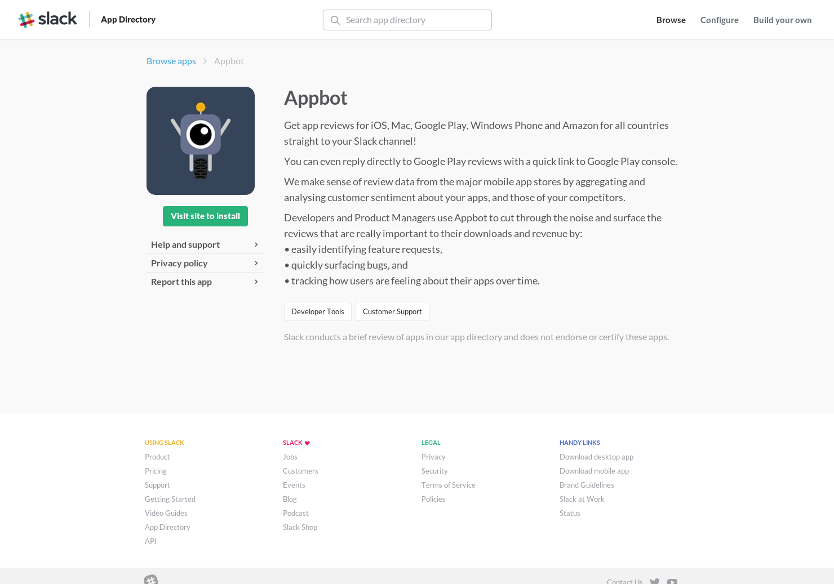Open the Browse apps breadcrumb link

pos(171,61)
